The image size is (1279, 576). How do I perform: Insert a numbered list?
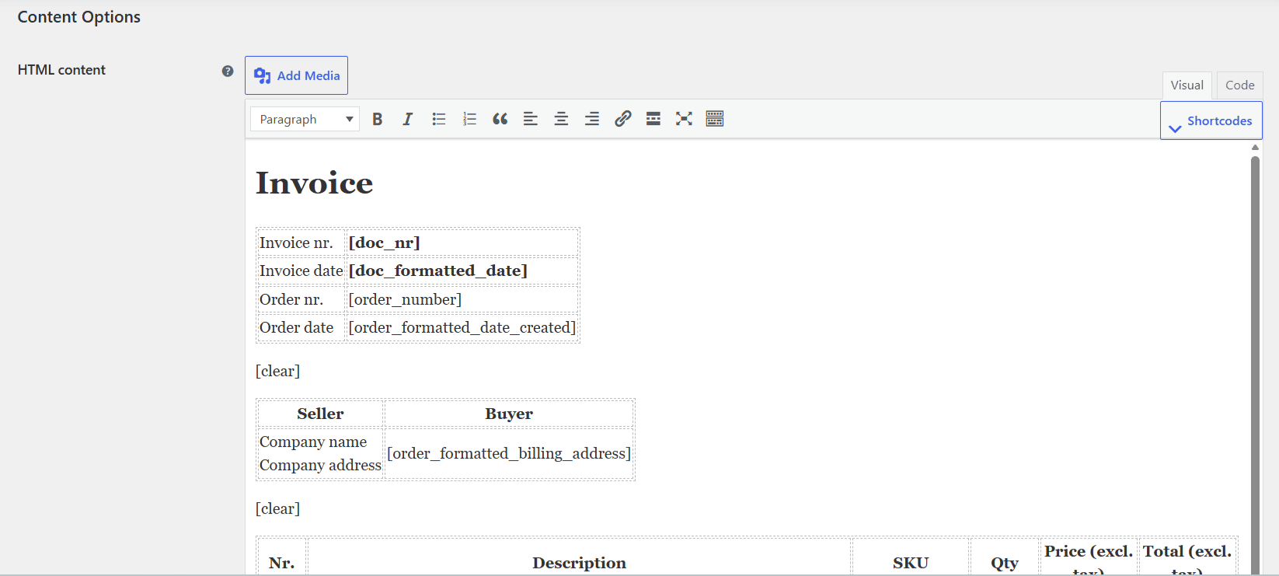click(x=469, y=119)
